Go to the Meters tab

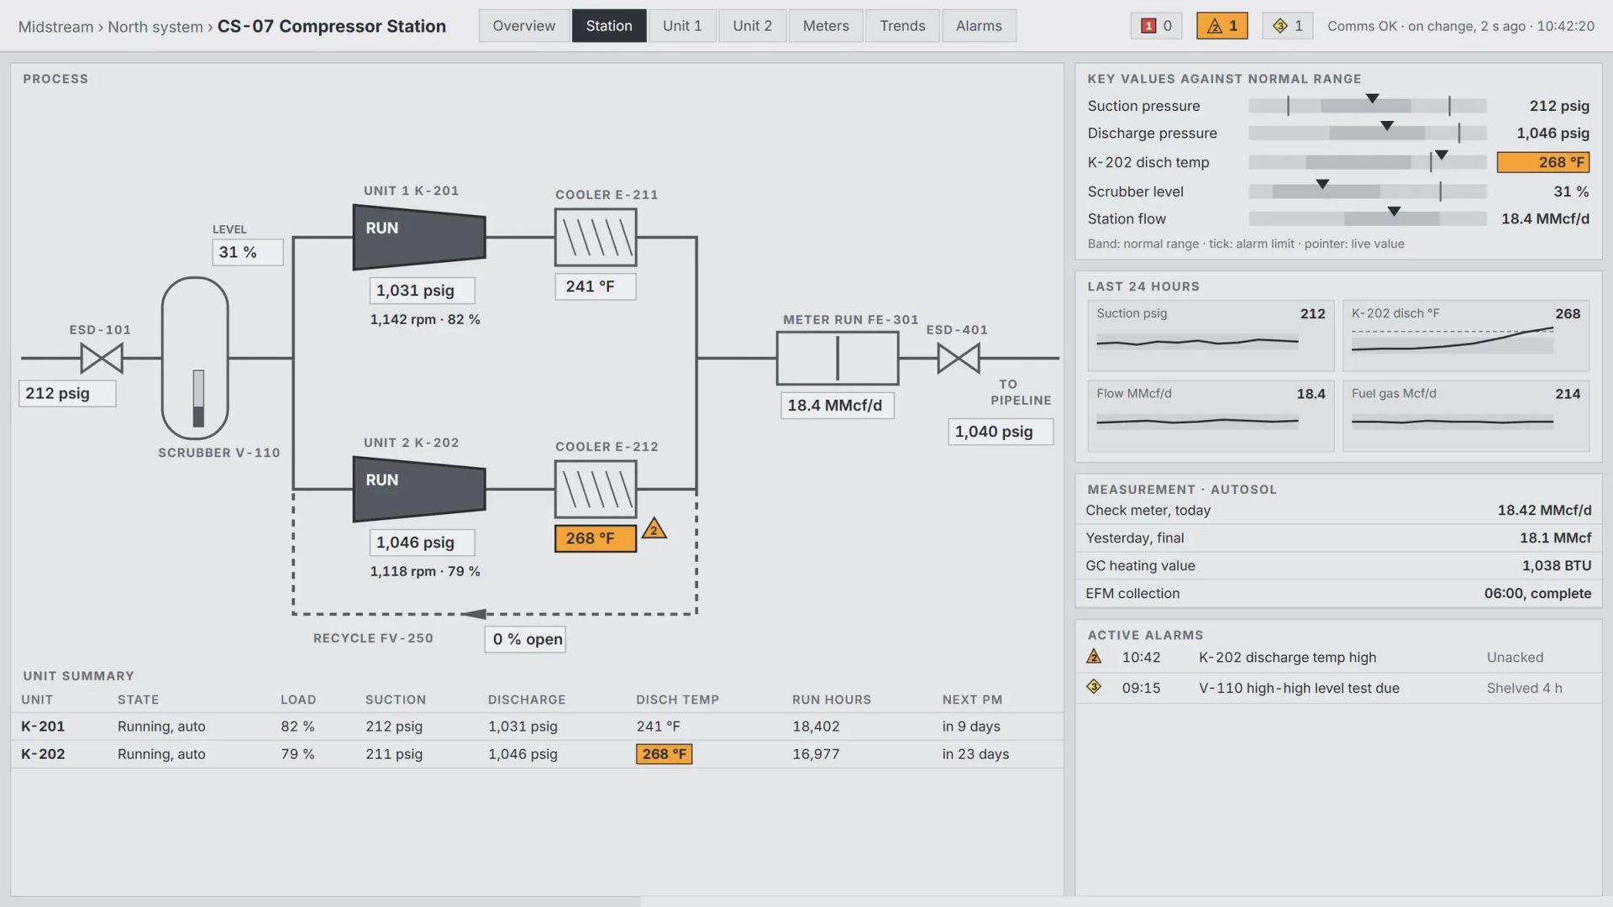826,26
